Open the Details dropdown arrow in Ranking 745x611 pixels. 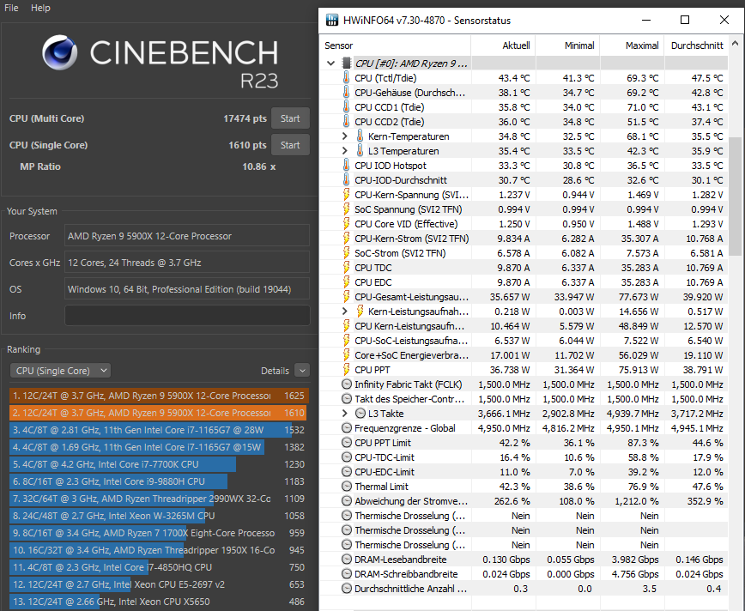(x=302, y=371)
